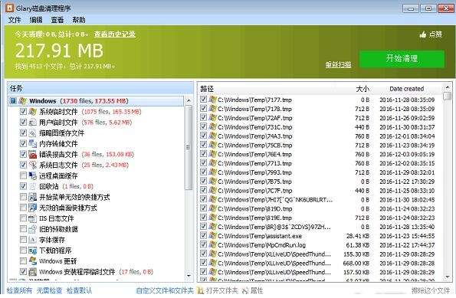
Task: Toggle the Windows group checkbox
Action: 13,101
